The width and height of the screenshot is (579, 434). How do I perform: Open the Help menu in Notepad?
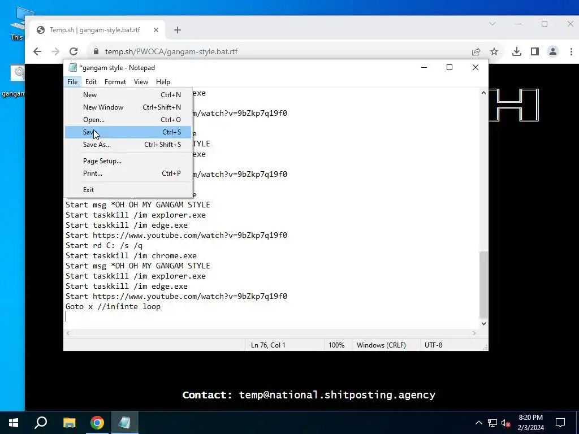pyautogui.click(x=163, y=82)
